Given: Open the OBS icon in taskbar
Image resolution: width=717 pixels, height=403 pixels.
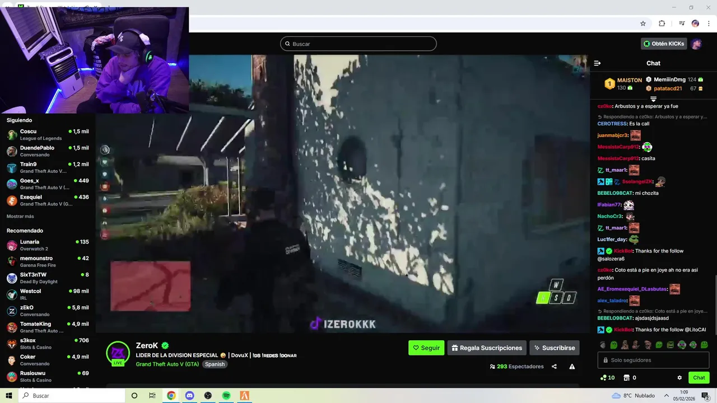Looking at the screenshot, I should (x=208, y=396).
